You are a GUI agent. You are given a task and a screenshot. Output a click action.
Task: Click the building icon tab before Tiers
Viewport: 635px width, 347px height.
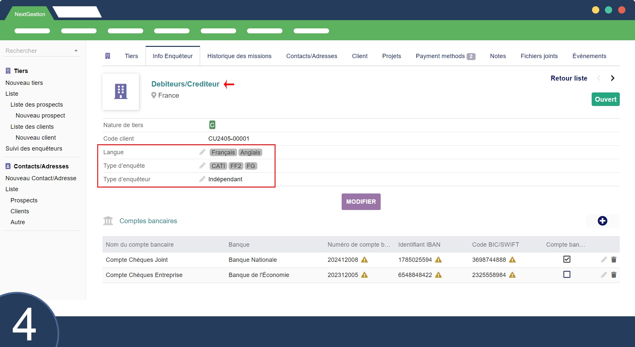pos(107,56)
